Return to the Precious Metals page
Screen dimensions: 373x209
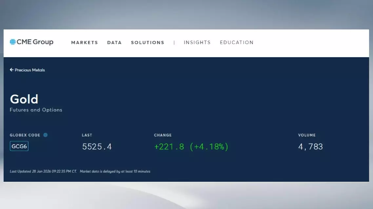pos(29,70)
